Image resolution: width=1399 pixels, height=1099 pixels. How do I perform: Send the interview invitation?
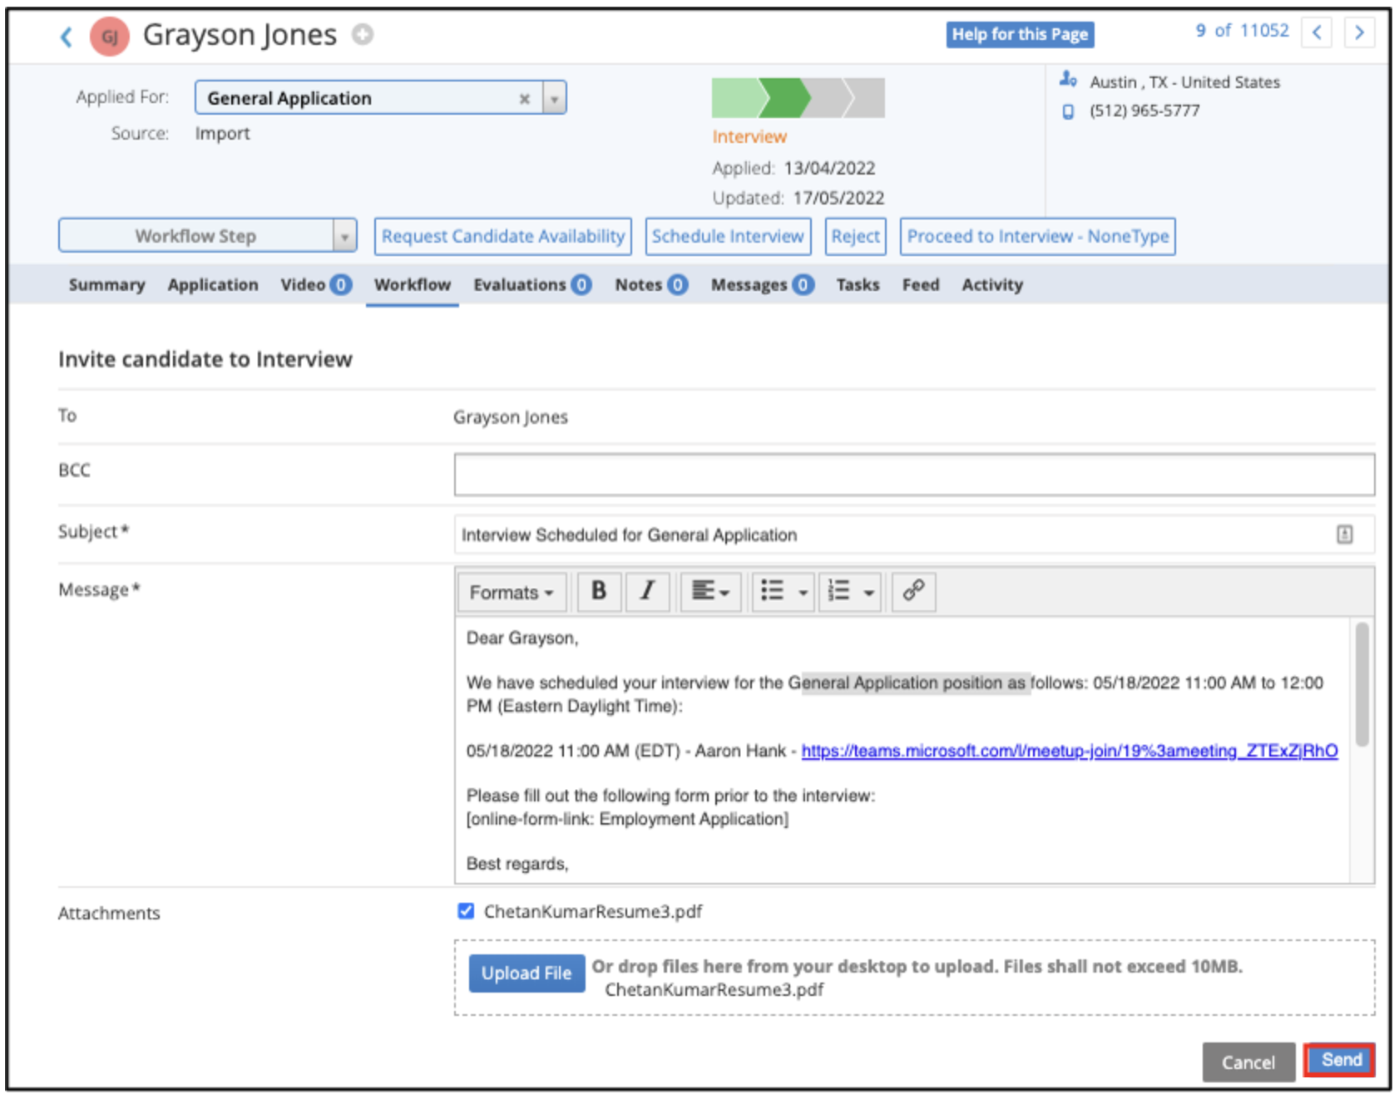(1340, 1060)
